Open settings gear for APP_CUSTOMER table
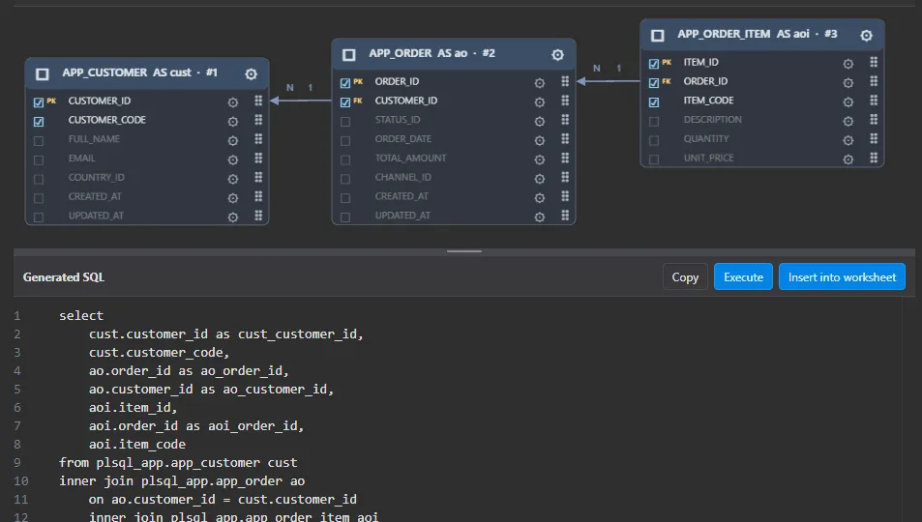 [252, 74]
